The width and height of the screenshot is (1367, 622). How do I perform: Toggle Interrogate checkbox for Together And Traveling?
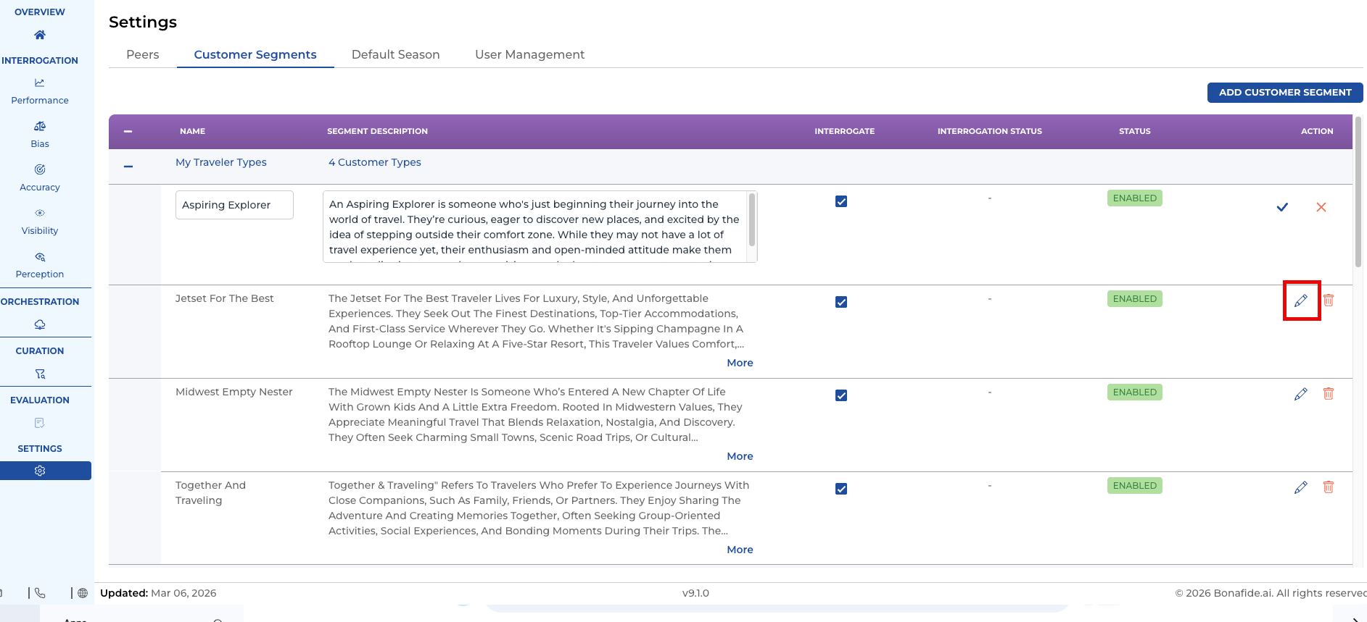(841, 489)
